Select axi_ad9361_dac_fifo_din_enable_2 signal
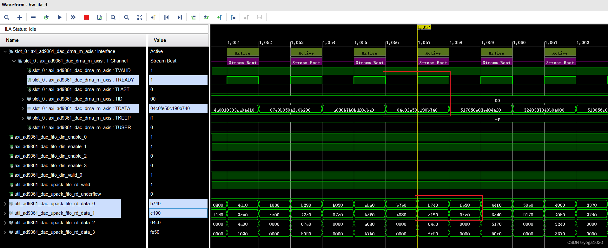Viewport: 608px width, 248px height. (50, 156)
